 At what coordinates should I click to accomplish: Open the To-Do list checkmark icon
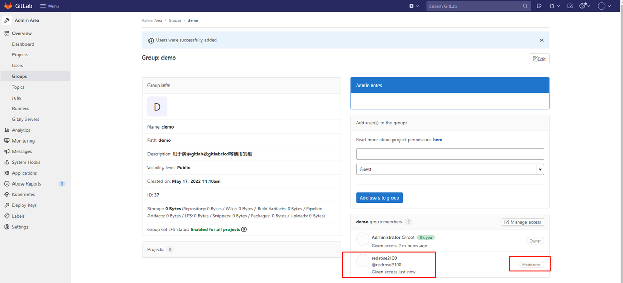click(x=570, y=6)
